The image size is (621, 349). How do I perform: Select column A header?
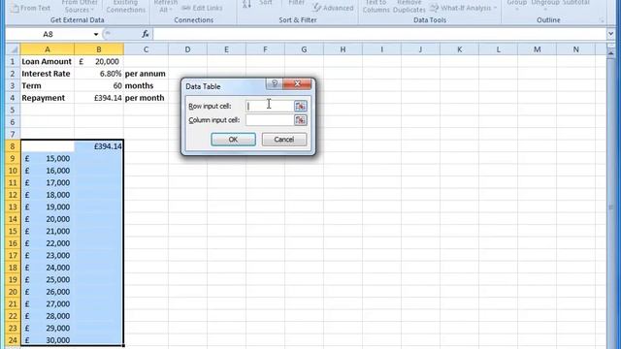[x=48, y=49]
